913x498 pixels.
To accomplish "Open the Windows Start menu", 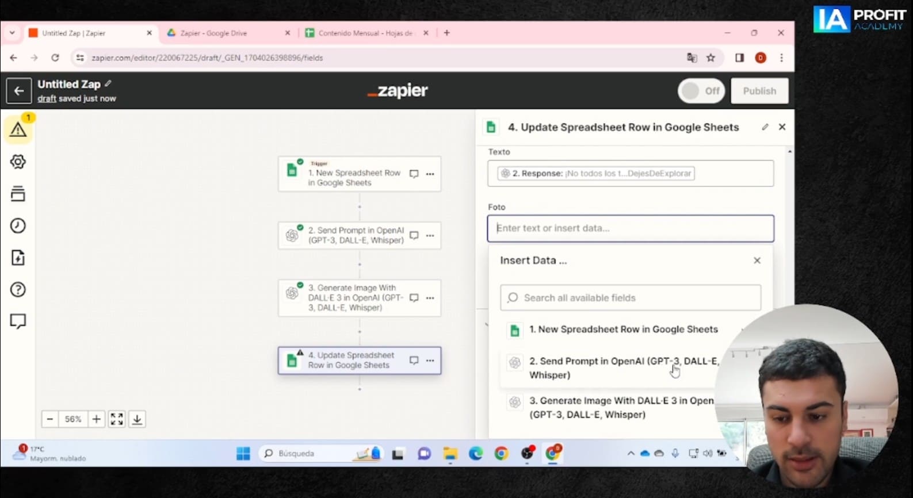I will [x=243, y=454].
